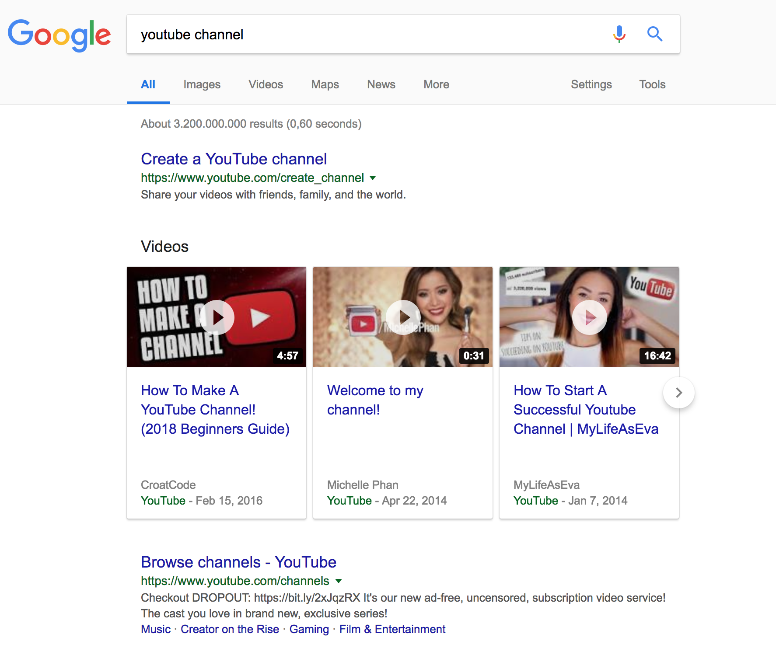Open Browse channels - YouTube result
This screenshot has width=776, height=648.
coord(238,562)
